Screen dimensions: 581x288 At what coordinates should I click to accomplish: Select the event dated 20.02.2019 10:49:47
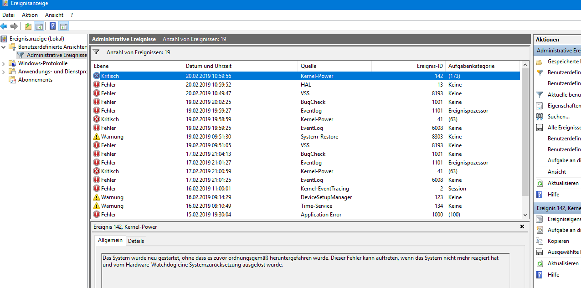pyautogui.click(x=305, y=93)
